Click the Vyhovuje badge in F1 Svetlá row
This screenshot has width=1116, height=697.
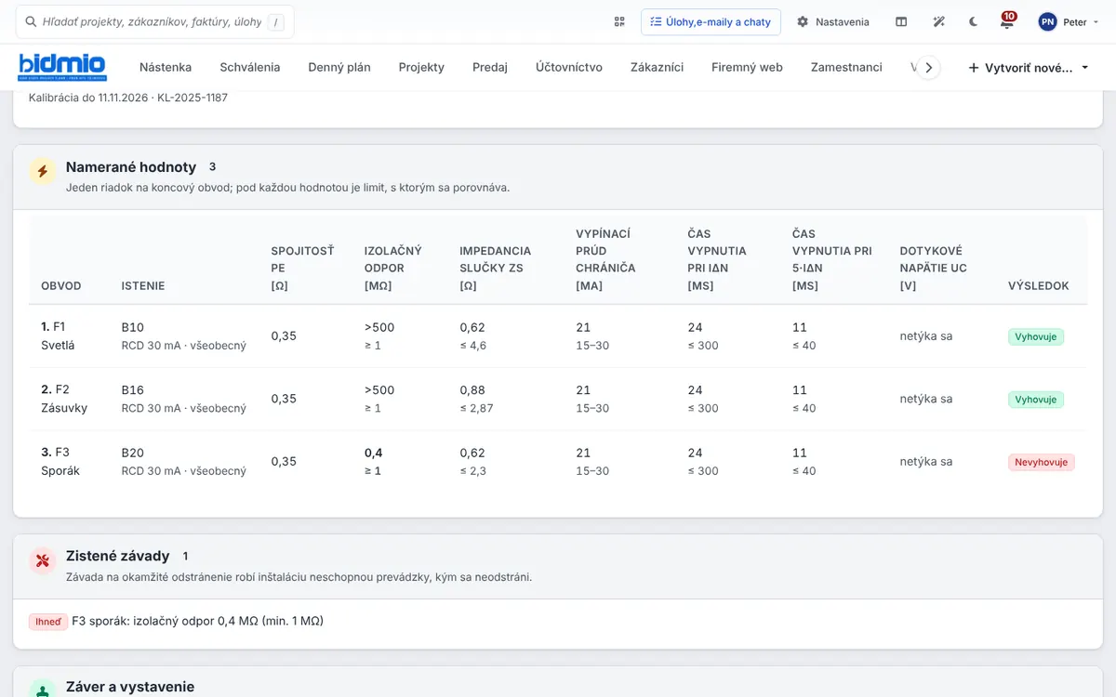coord(1036,336)
